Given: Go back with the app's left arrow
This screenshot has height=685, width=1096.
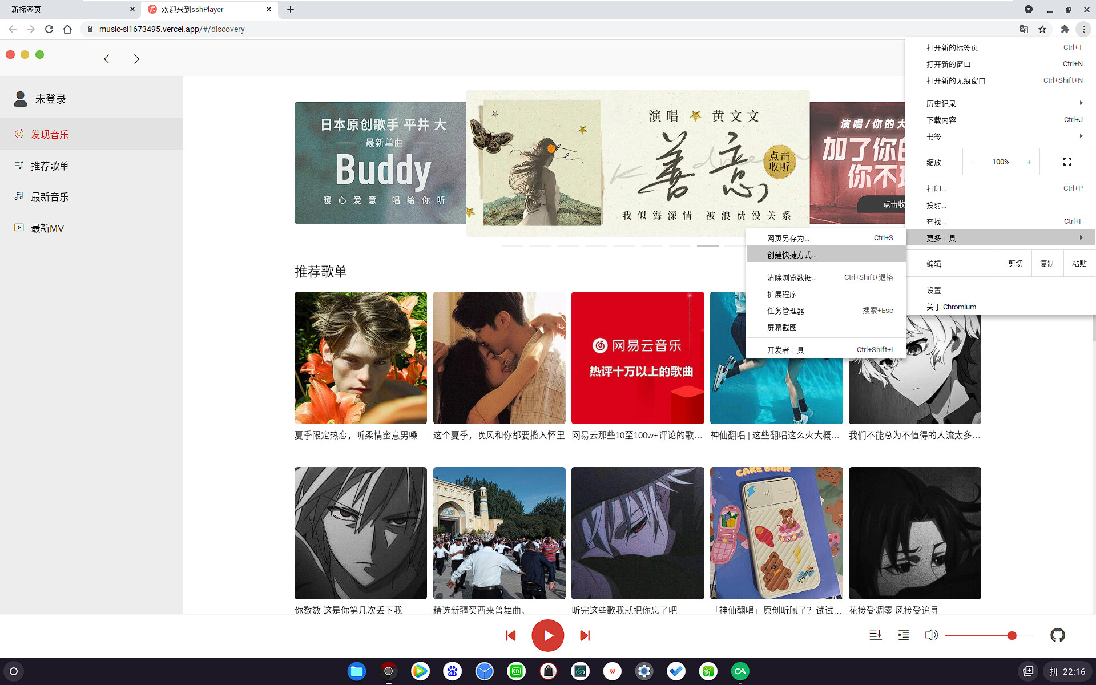Looking at the screenshot, I should click(107, 59).
